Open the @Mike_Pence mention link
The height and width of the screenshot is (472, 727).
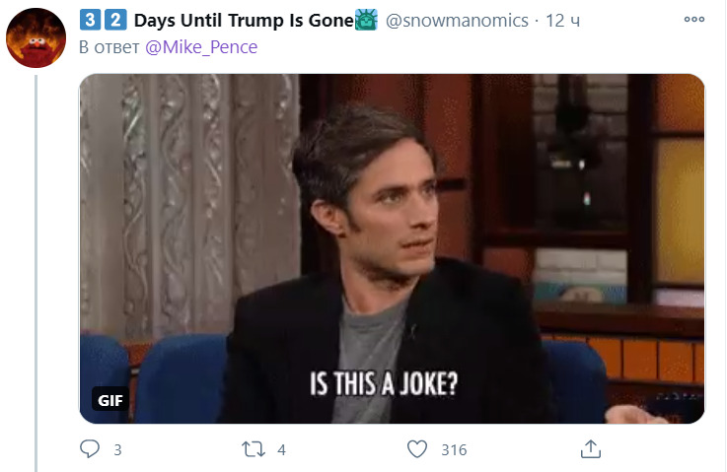(201, 48)
